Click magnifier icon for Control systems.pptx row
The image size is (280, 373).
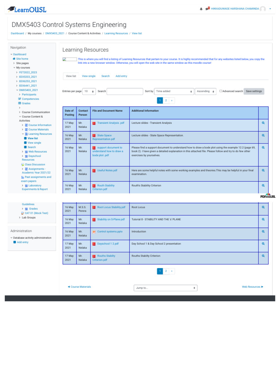263,231
